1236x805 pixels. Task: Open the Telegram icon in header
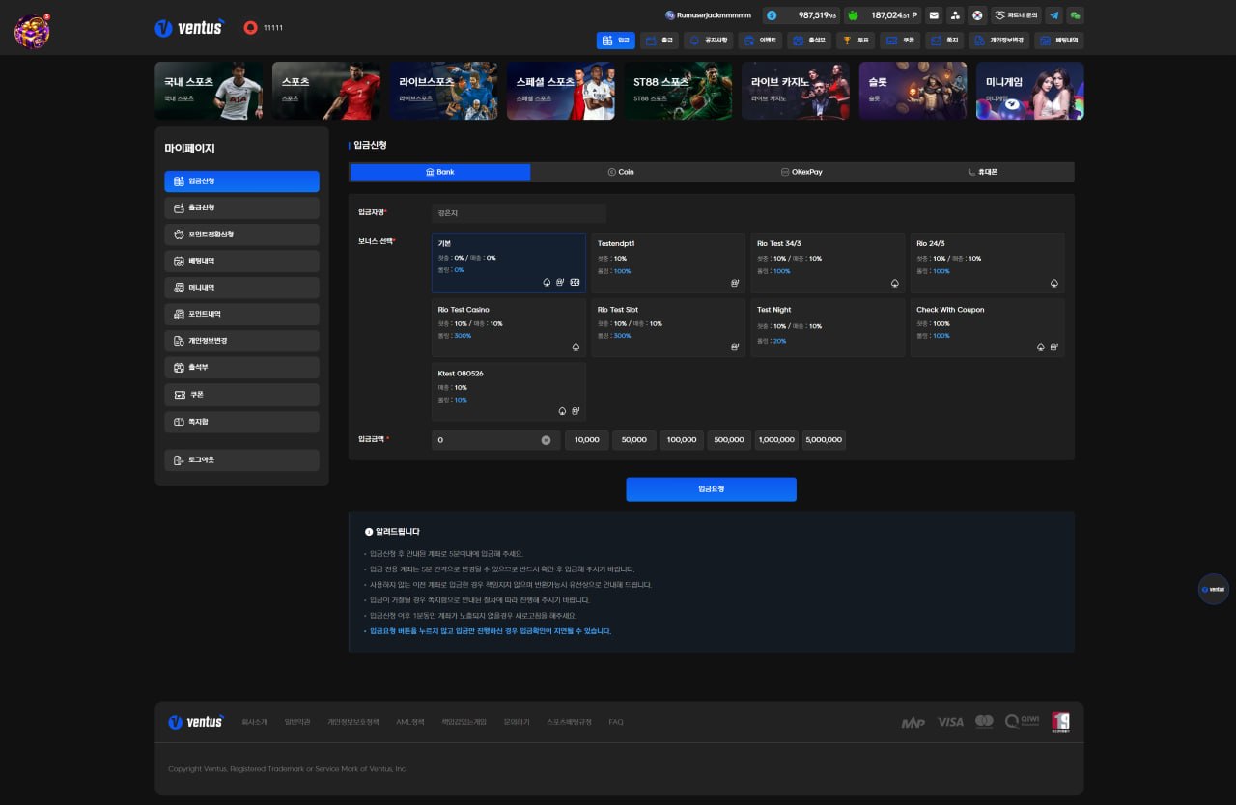1053,15
